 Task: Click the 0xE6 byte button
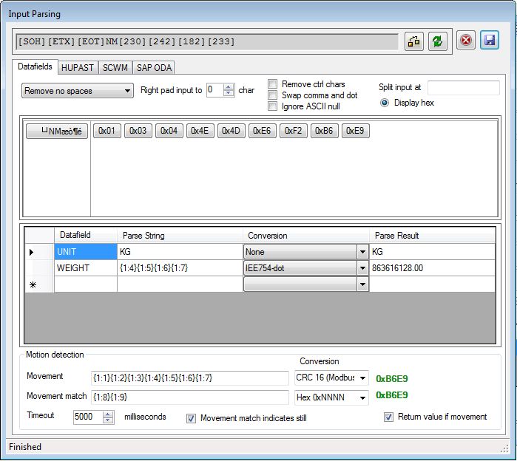262,131
